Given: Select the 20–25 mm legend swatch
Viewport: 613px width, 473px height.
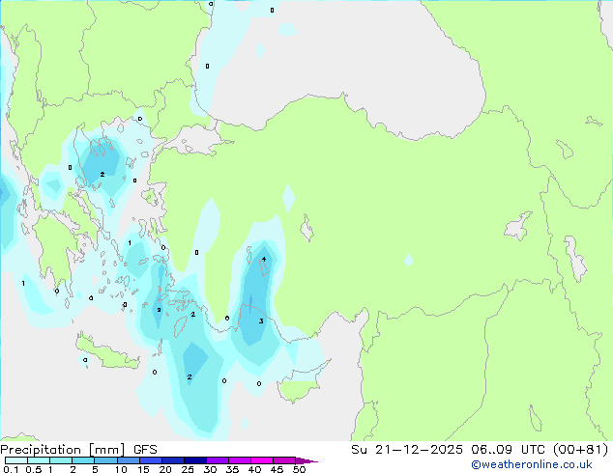Looking at the screenshot, I should [x=172, y=460].
